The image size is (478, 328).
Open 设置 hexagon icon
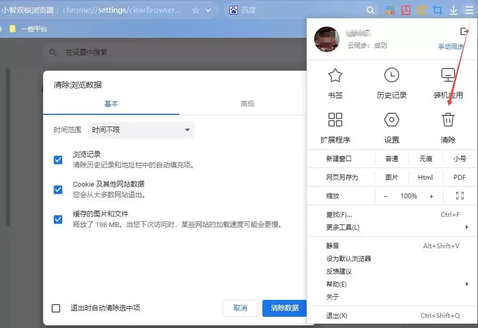click(x=391, y=120)
